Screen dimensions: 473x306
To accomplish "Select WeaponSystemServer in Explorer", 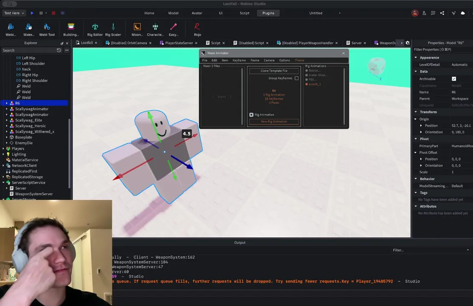I will [34, 194].
